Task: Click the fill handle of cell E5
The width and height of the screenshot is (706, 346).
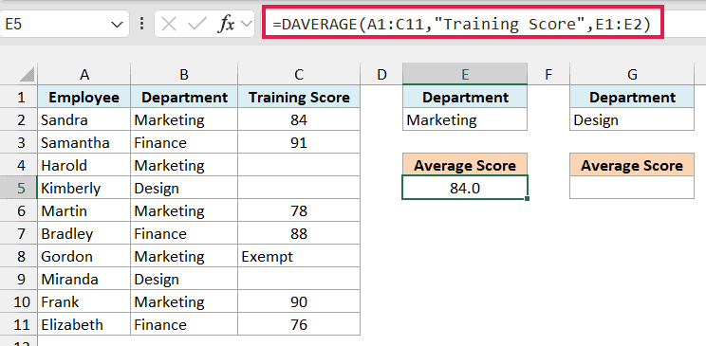Action: (x=527, y=198)
